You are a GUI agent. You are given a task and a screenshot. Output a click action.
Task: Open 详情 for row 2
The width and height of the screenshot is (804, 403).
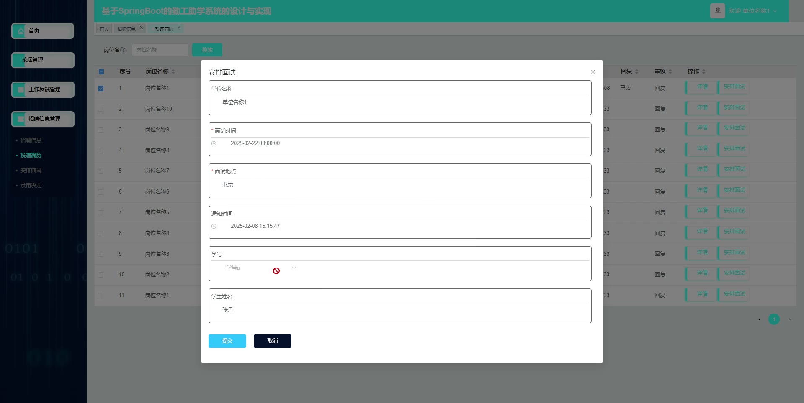[x=702, y=108]
